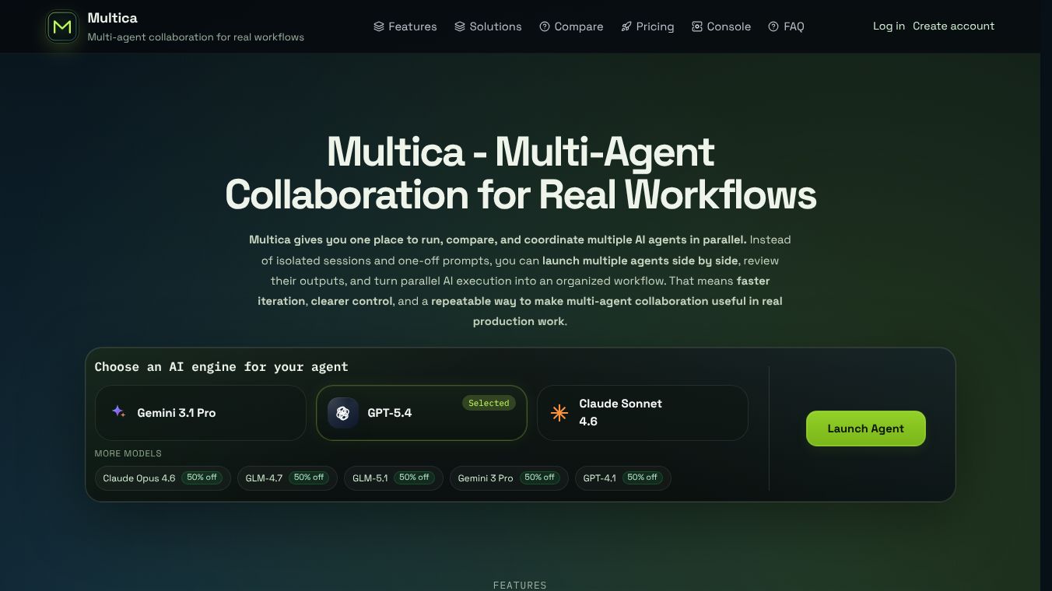Log in to your account

click(x=889, y=26)
